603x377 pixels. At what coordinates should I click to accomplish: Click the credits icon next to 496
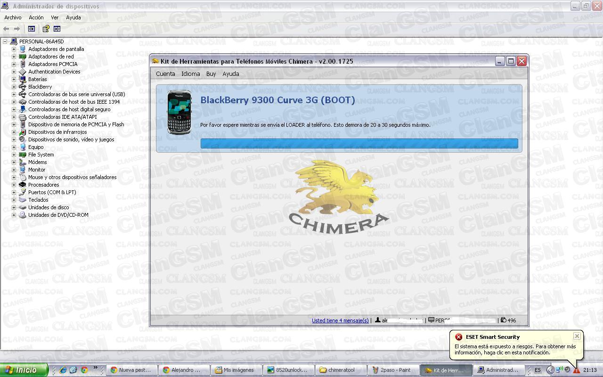click(x=503, y=320)
